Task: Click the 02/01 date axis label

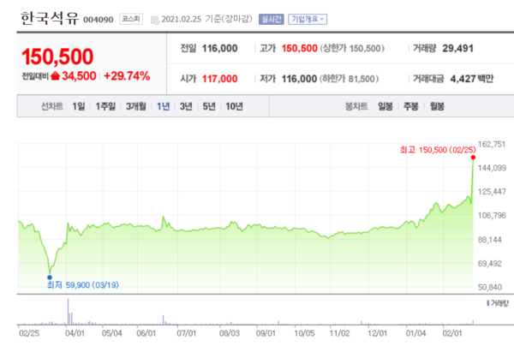Action: 452,333
